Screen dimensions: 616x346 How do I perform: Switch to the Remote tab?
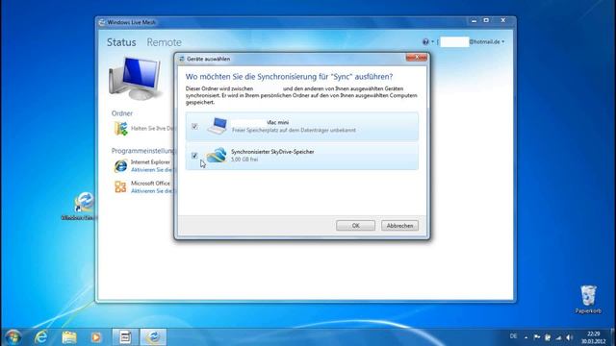pyautogui.click(x=165, y=42)
